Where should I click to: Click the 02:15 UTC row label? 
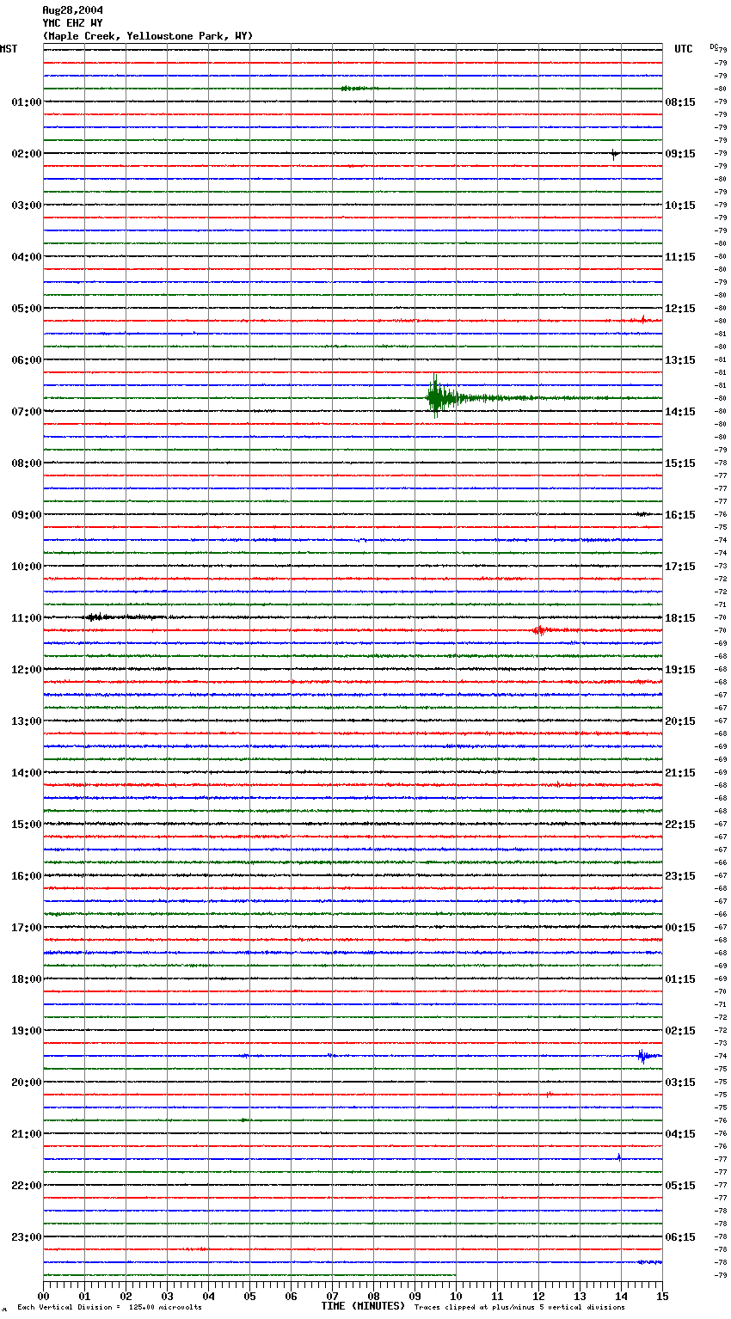(680, 1031)
